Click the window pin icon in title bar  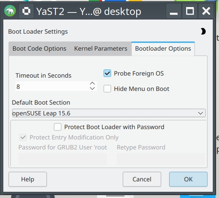point(26,11)
